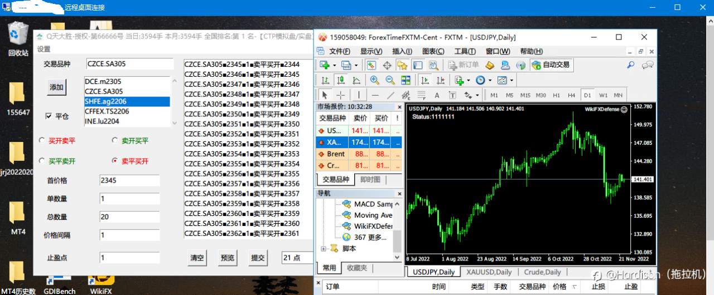Toggle the Data Window crosshair-circle icon
The height and width of the screenshot is (295, 714).
tap(387, 65)
